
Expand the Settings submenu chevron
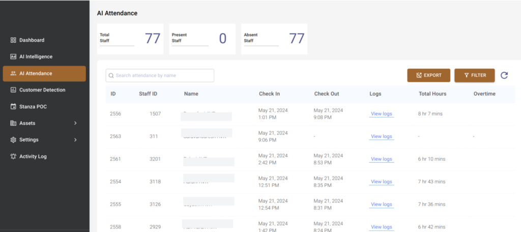coord(75,140)
